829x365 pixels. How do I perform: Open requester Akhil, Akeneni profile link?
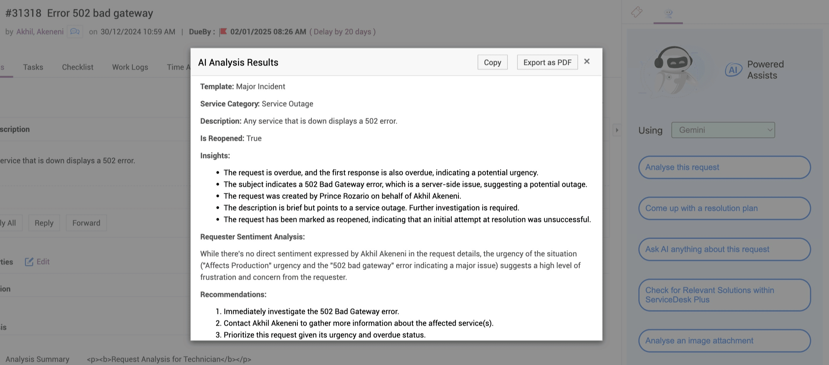pos(40,32)
